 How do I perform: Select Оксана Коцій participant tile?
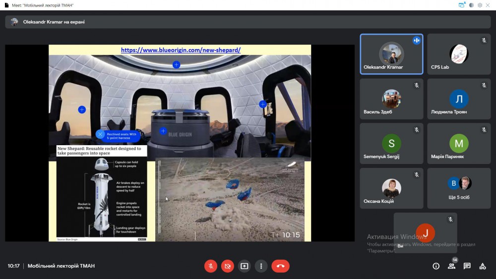pos(392,188)
